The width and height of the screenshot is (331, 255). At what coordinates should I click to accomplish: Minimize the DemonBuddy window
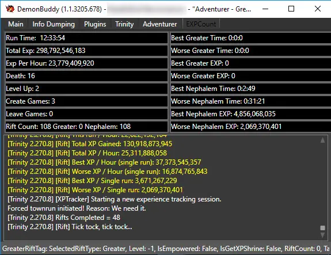pyautogui.click(x=265, y=9)
